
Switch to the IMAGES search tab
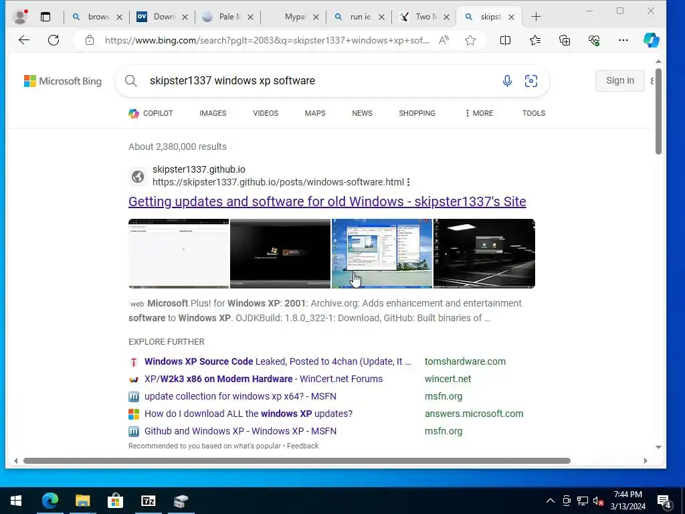click(x=213, y=113)
